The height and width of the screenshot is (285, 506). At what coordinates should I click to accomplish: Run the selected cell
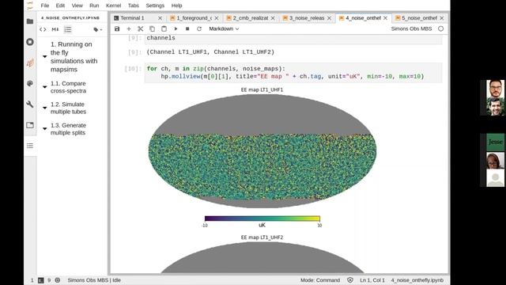176,28
